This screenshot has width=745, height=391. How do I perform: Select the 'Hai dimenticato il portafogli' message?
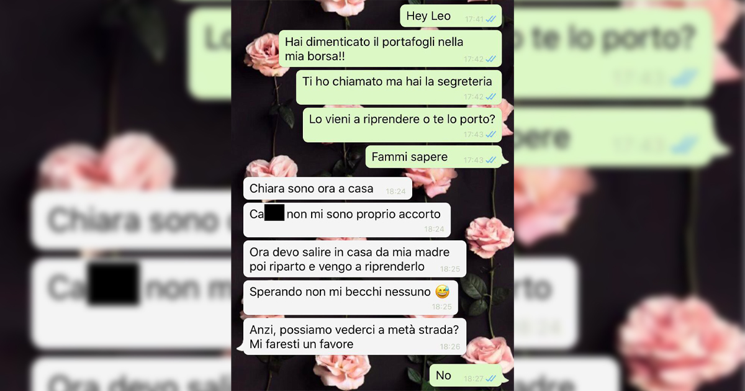tap(390, 49)
